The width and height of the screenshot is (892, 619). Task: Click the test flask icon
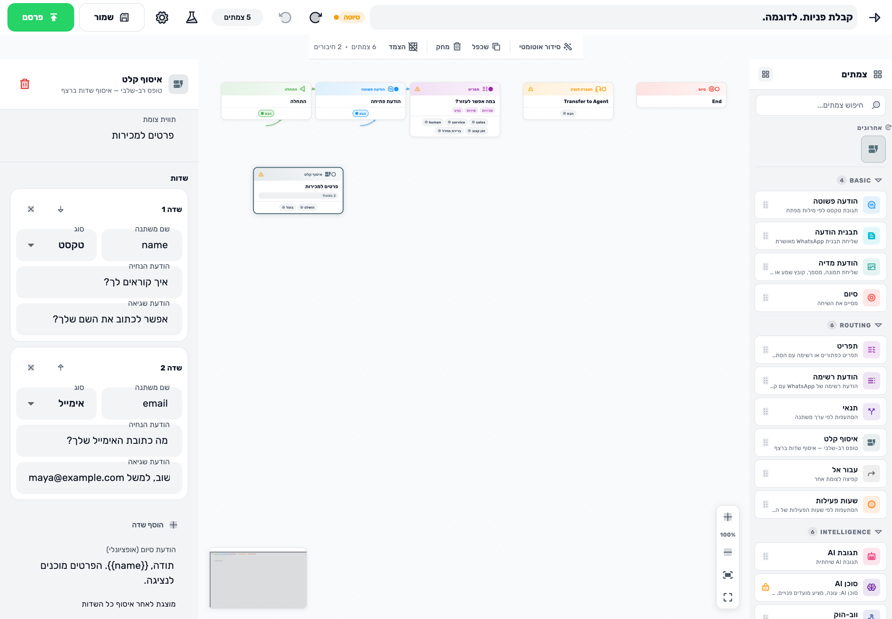pos(192,17)
